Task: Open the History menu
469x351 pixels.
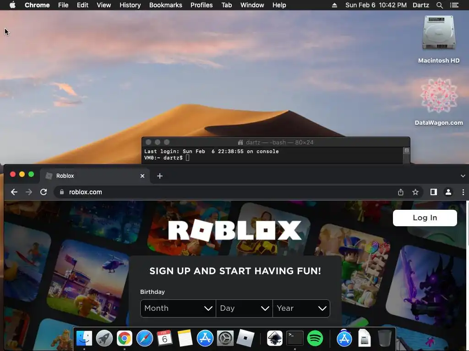Action: click(130, 5)
